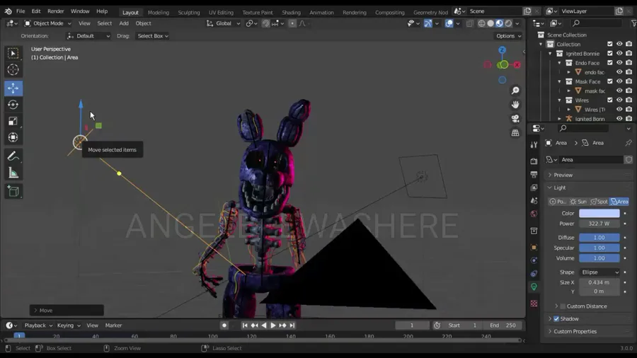
Task: Collapse the Light panel
Action: 588,187
